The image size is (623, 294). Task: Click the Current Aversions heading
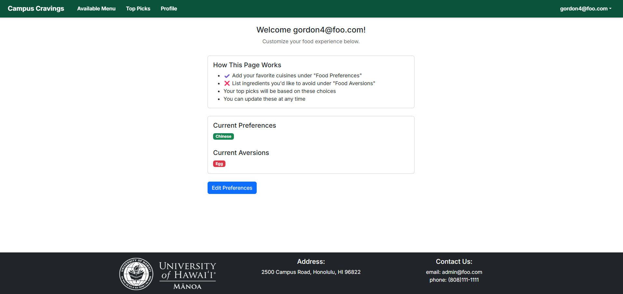(x=241, y=153)
